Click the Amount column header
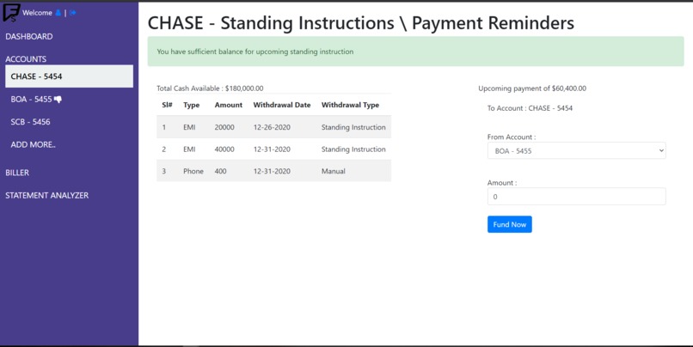Image resolution: width=693 pixels, height=347 pixels. [x=229, y=105]
